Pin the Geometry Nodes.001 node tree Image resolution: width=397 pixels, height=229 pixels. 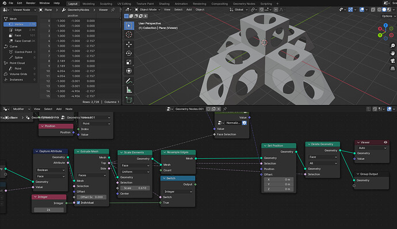pos(224,109)
